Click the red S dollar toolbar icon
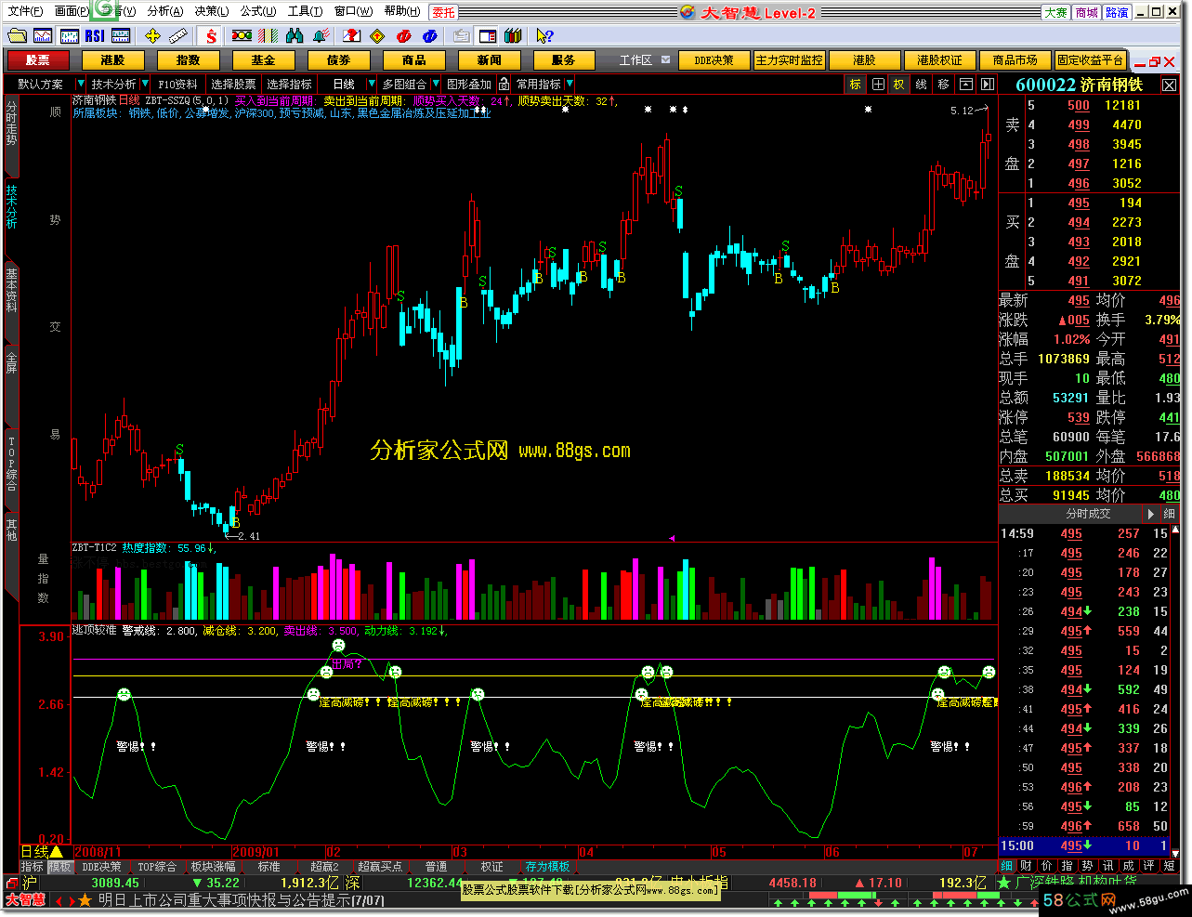Screen dimensions: 1192x917 pos(212,36)
